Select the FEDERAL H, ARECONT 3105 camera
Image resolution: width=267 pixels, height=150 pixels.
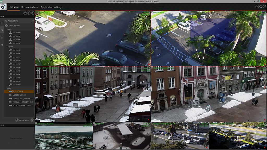tap(23, 102)
